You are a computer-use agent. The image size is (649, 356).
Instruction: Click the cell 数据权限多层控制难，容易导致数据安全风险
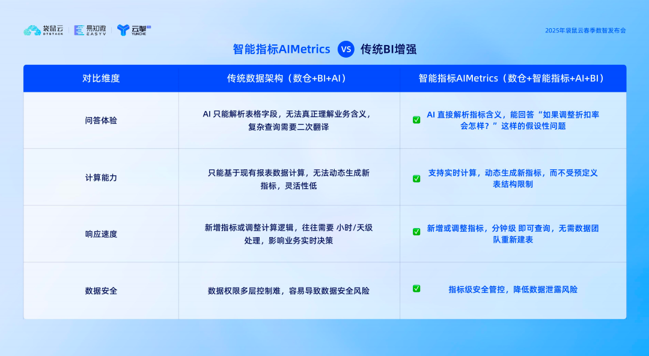[289, 291]
